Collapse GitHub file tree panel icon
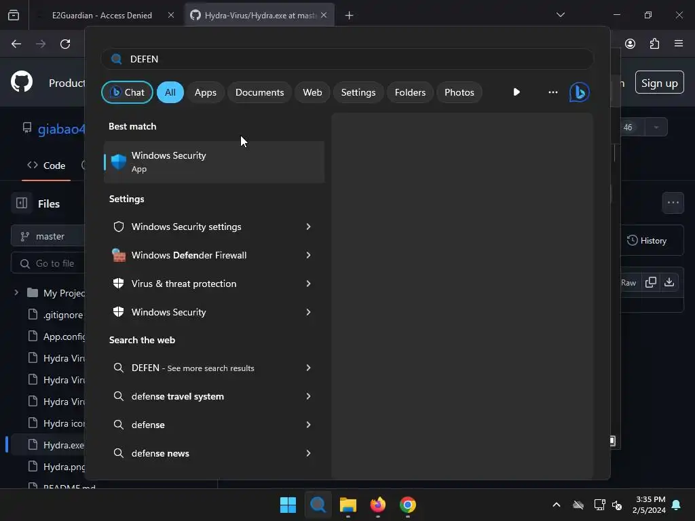Viewport: 695px width, 521px height. click(22, 203)
